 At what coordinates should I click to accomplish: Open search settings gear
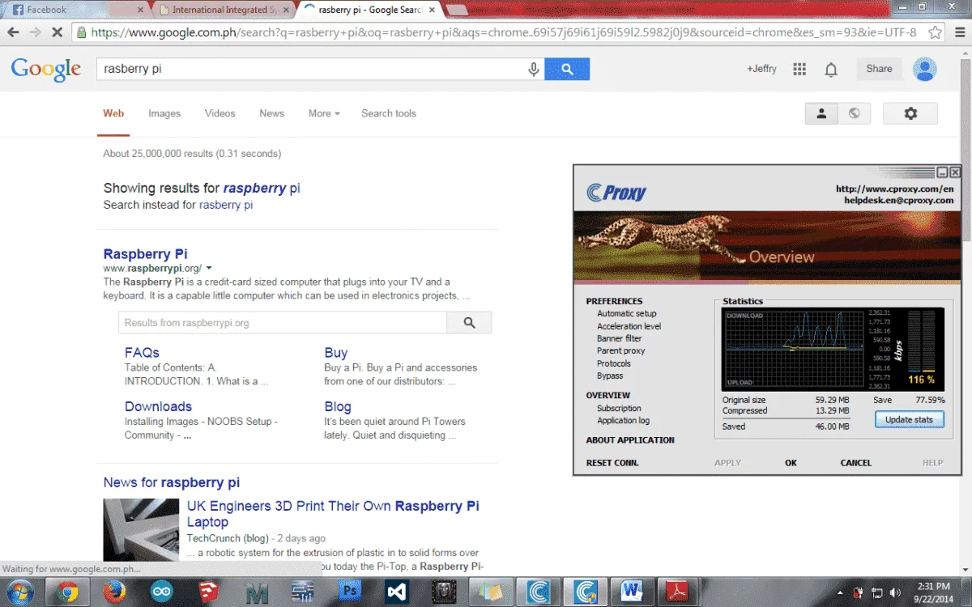pos(910,113)
